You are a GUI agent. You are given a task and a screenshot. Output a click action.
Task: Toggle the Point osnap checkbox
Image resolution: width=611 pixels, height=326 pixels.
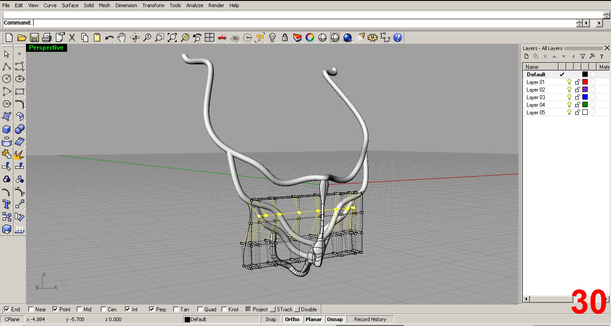[55, 309]
